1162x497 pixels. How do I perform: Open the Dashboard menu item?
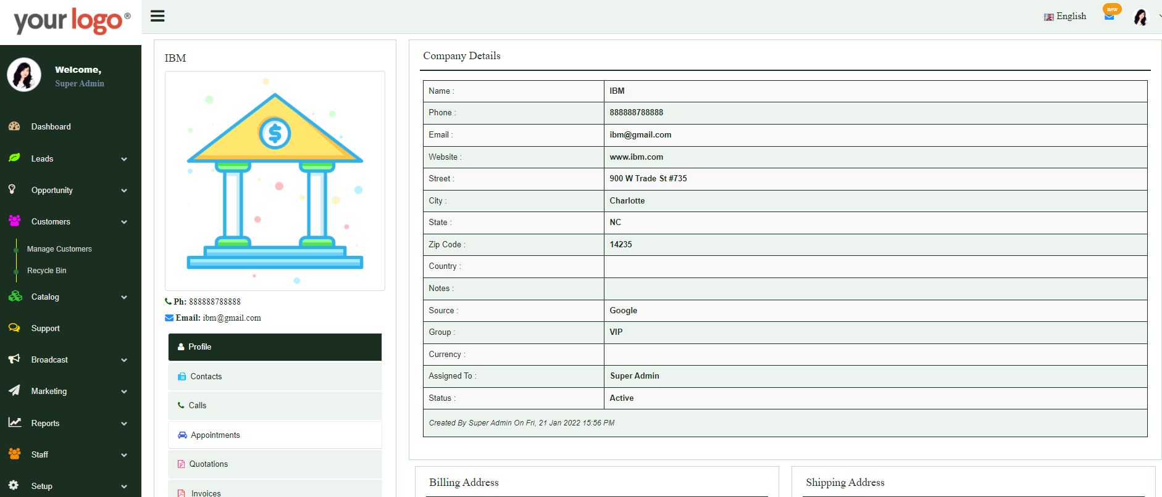pyautogui.click(x=70, y=126)
